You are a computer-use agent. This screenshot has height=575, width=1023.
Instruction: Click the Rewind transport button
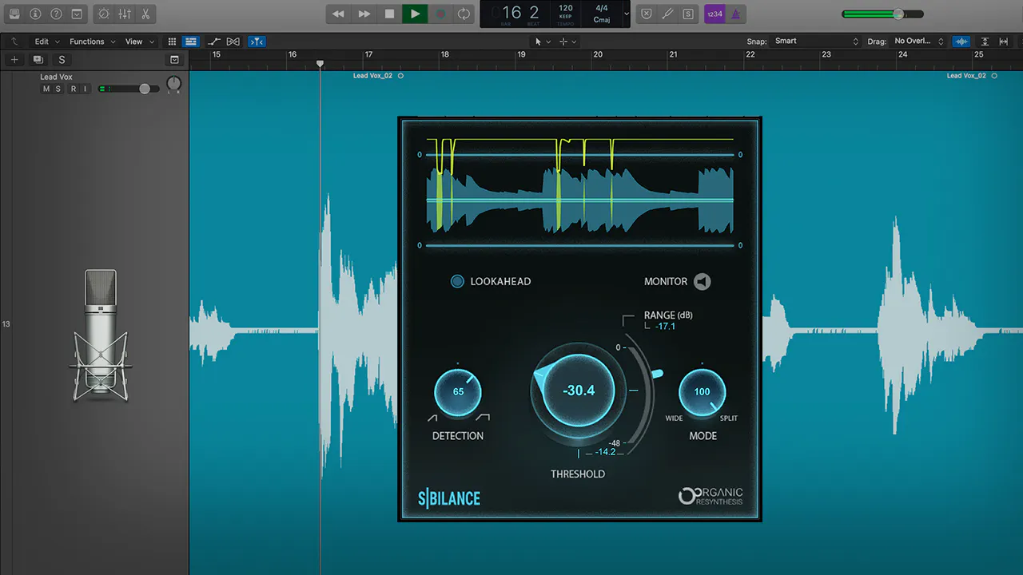coord(339,14)
